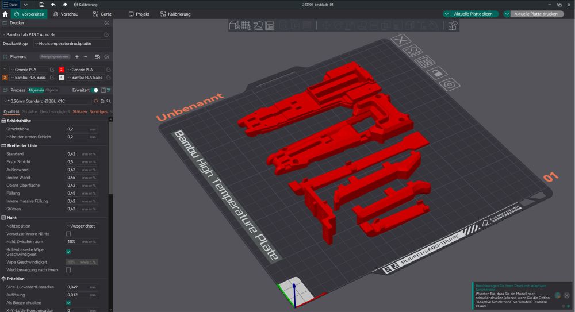Switch process mode to Objekte
The height and width of the screenshot is (312, 575).
(52, 90)
